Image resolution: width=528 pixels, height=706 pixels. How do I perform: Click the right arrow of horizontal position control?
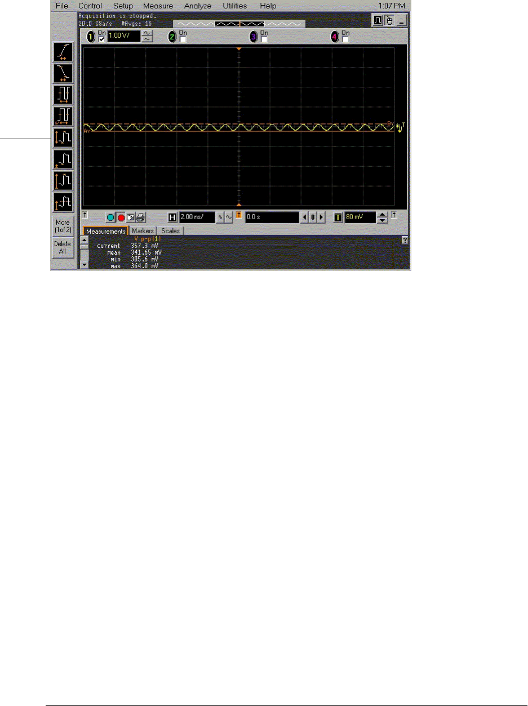click(321, 217)
